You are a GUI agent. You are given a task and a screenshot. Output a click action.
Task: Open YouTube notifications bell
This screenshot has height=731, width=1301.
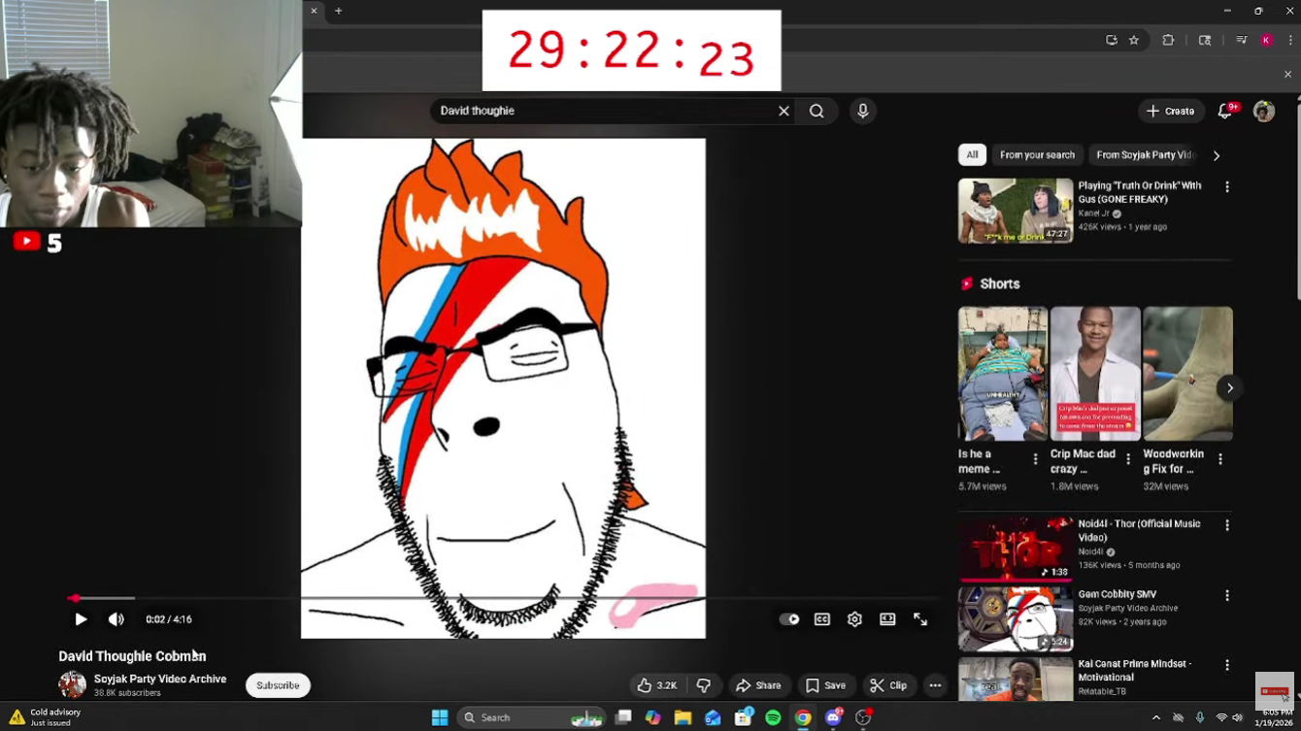pos(1225,111)
